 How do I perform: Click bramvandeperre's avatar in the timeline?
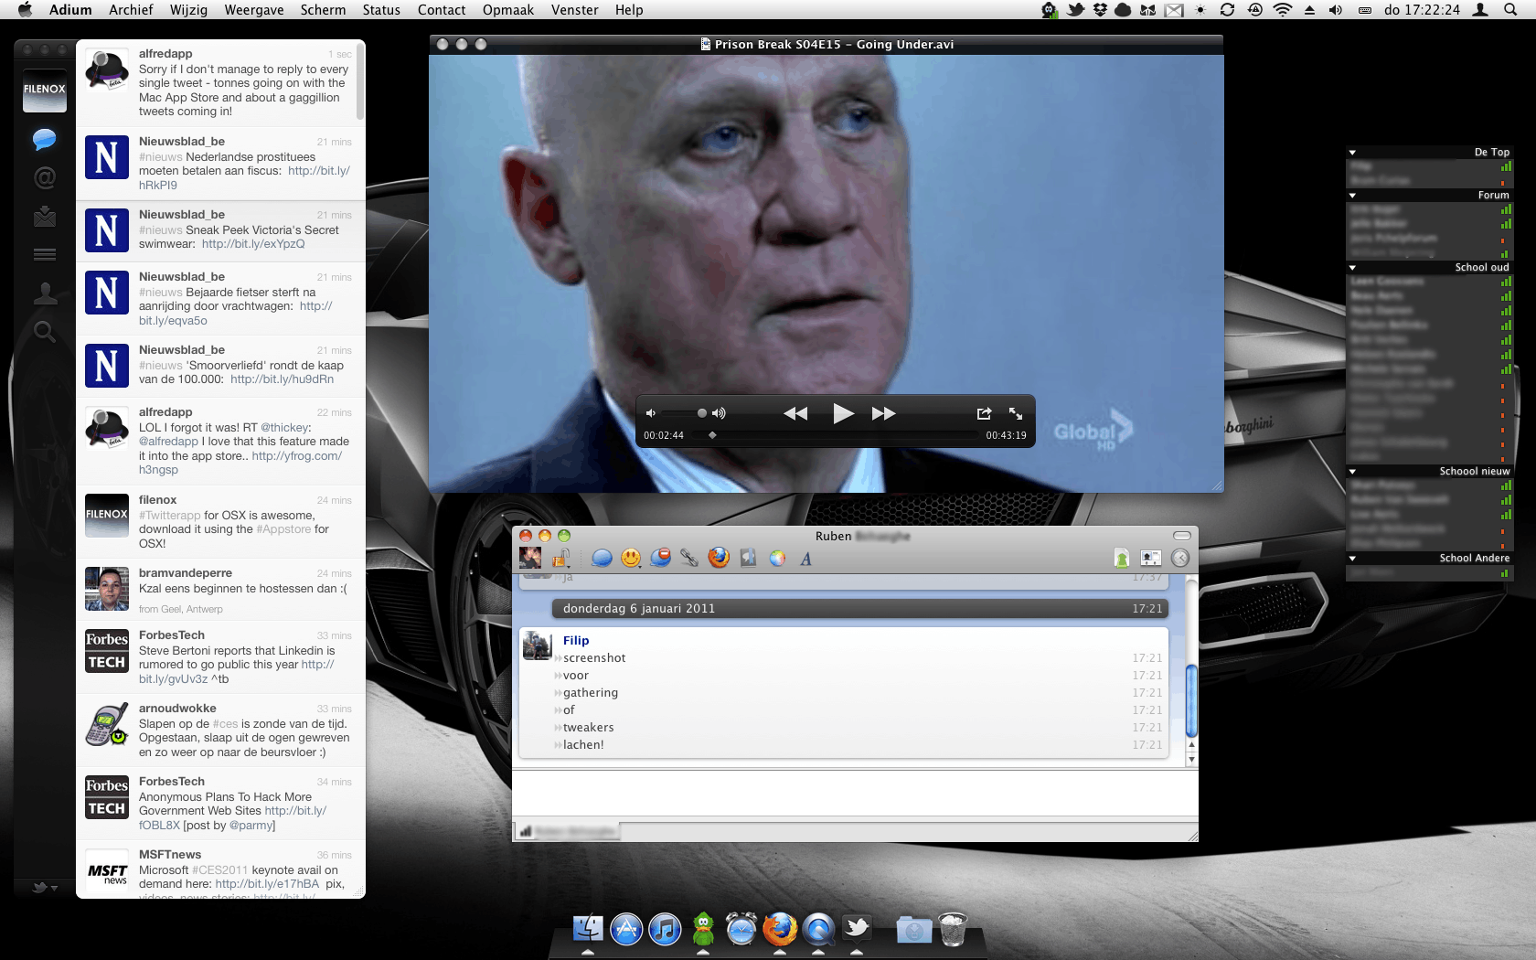pos(107,589)
